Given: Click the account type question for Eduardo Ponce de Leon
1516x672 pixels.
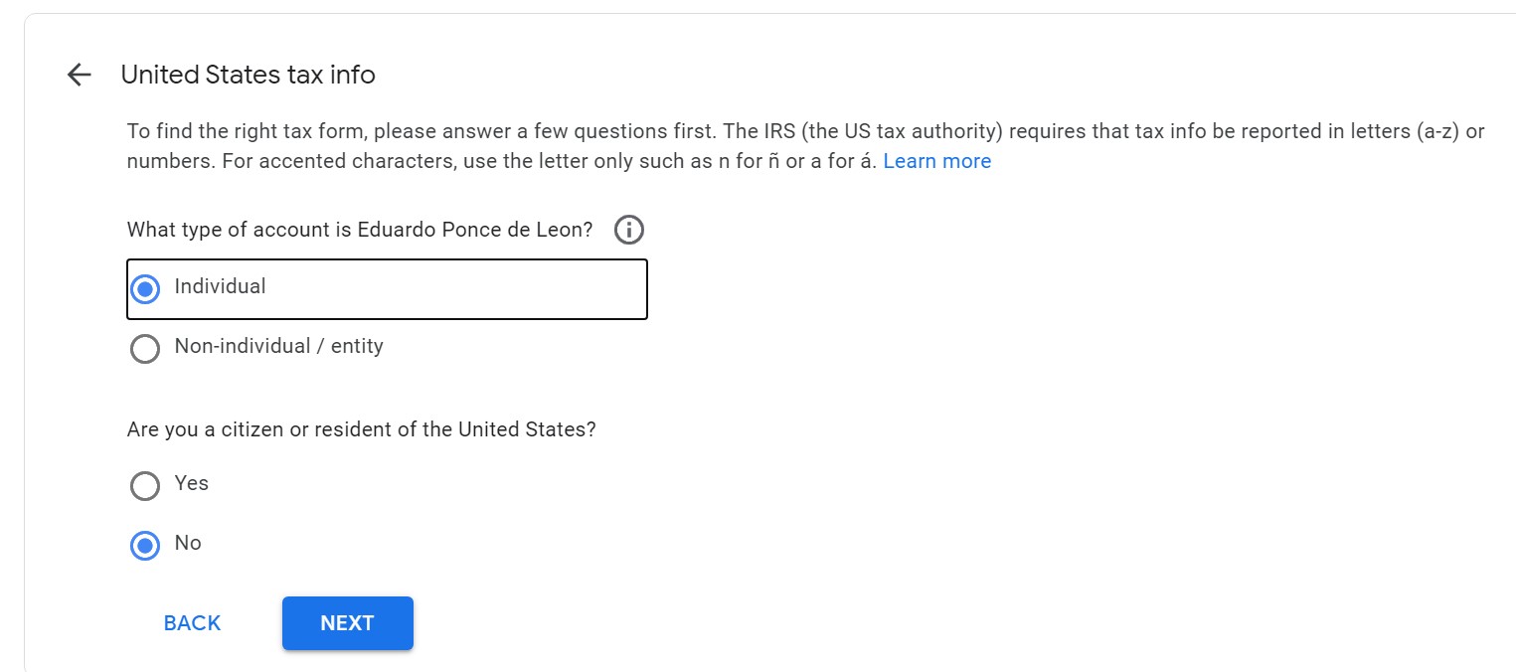Looking at the screenshot, I should (x=360, y=230).
